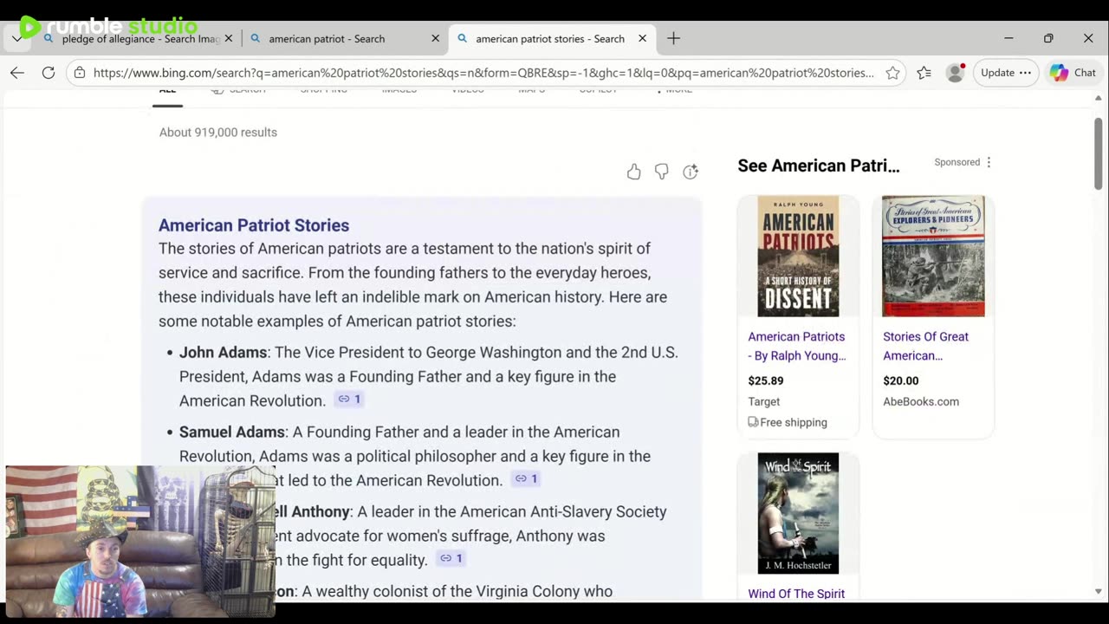Open a new browser tab
1109x624 pixels.
coord(673,38)
